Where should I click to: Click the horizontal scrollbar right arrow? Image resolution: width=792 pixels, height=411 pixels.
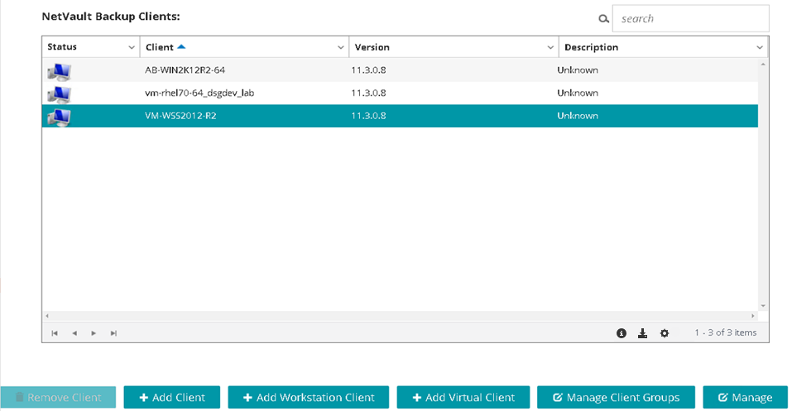click(x=752, y=316)
